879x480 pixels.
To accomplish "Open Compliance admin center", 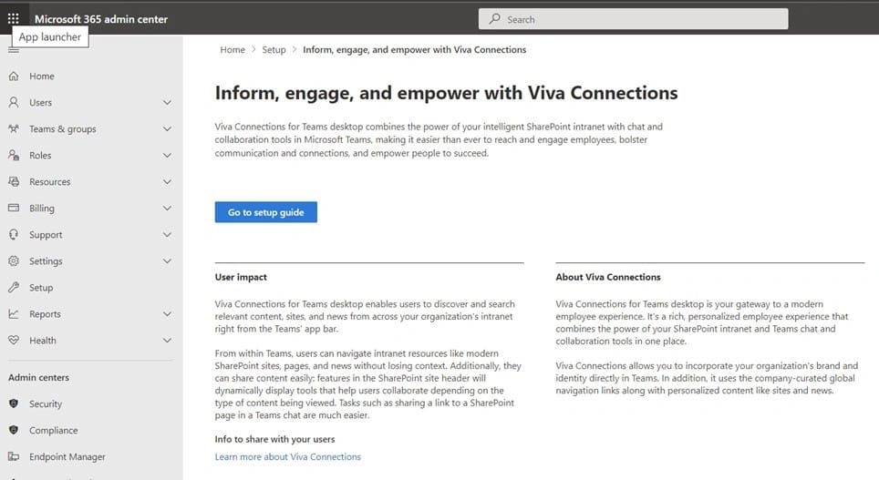I will tap(53, 430).
